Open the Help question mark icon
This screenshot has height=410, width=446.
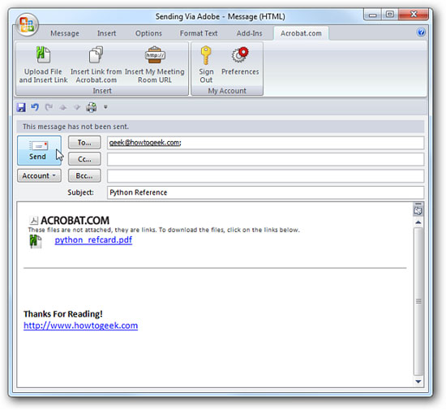pos(421,32)
